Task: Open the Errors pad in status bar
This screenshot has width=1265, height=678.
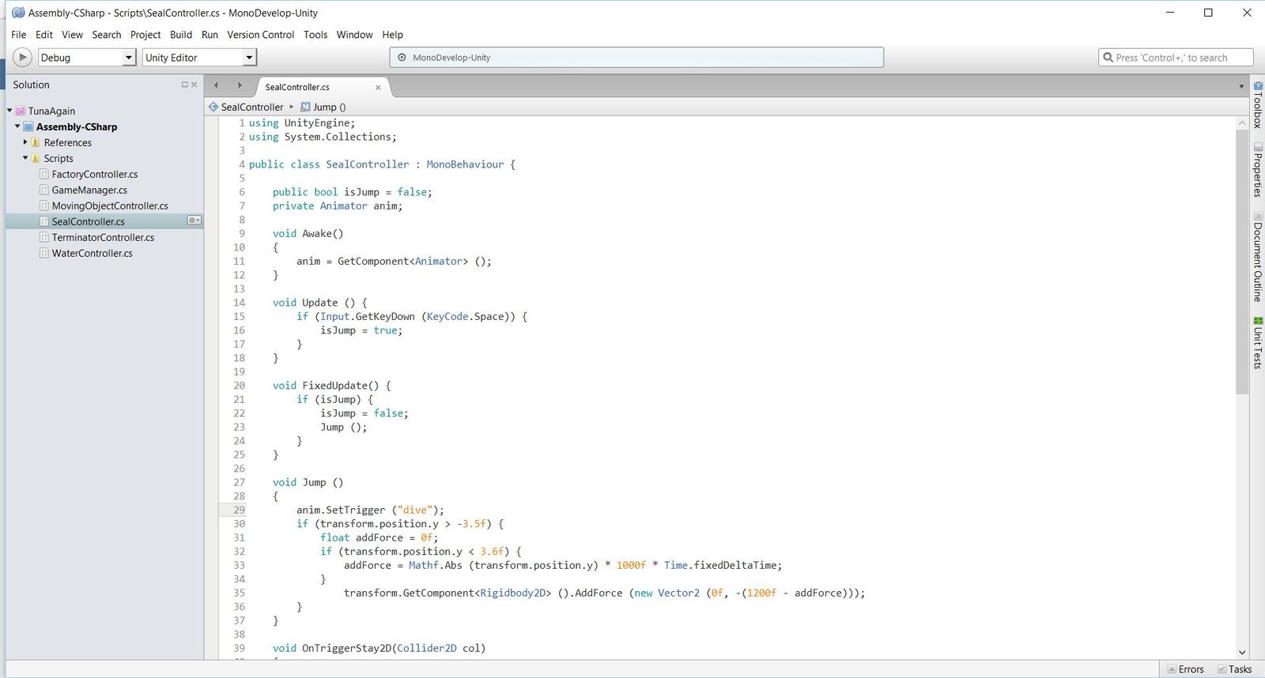Action: click(1185, 669)
